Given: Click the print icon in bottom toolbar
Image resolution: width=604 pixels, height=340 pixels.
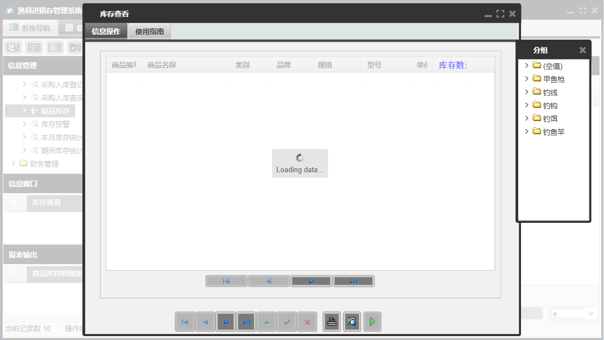Looking at the screenshot, I should pos(331,322).
